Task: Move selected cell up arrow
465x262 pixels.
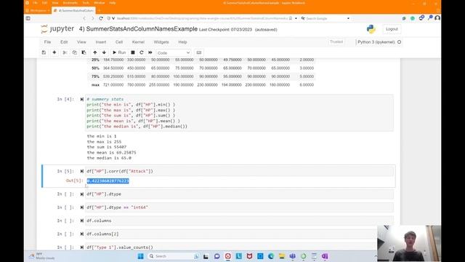Action: click(95, 52)
